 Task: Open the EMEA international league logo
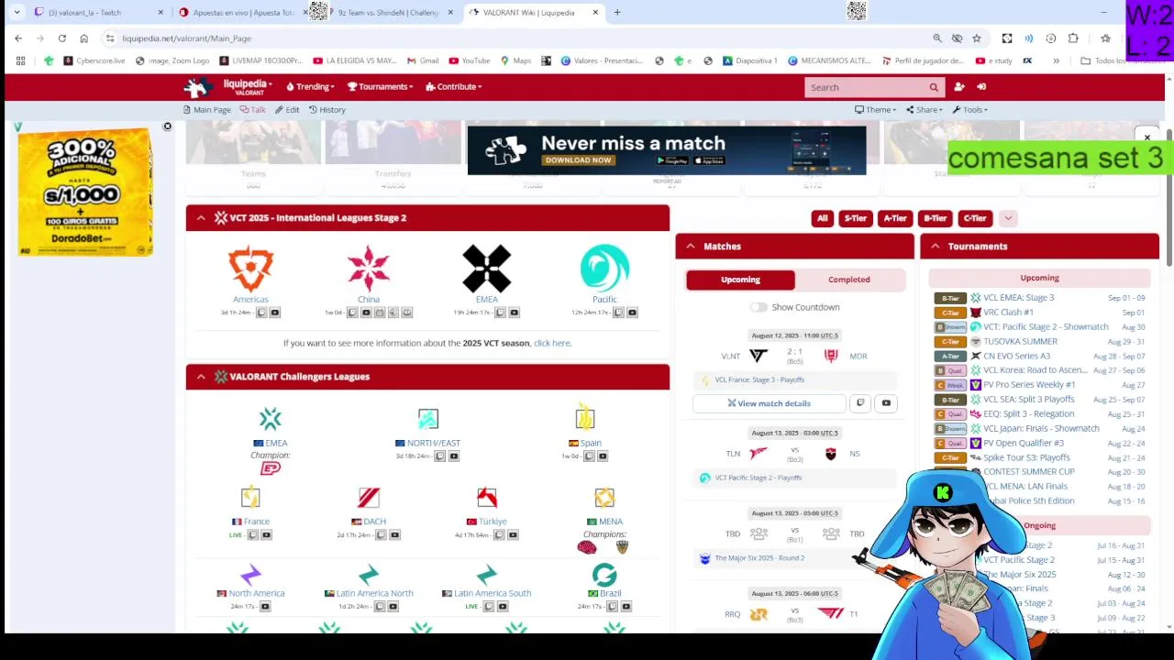tap(486, 269)
